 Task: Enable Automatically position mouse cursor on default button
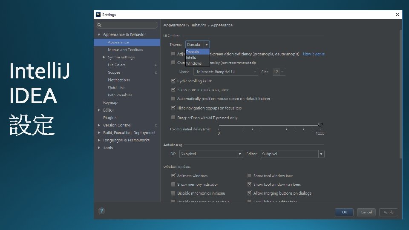(173, 98)
